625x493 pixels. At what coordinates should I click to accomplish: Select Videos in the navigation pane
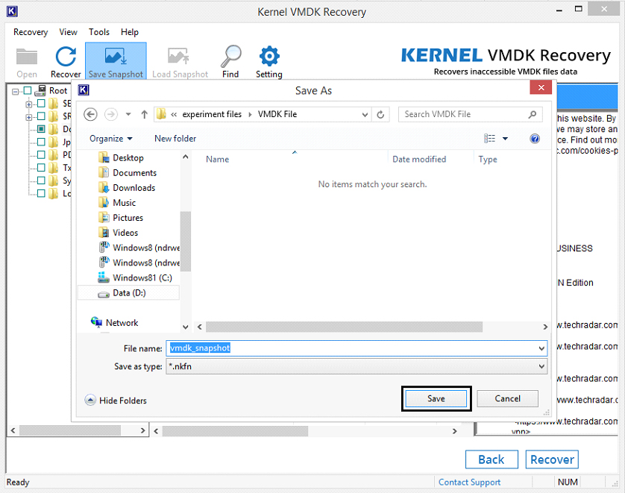pos(118,233)
